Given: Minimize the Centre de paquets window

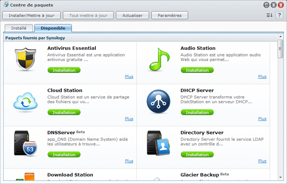Looking at the screenshot, I should [266, 5].
